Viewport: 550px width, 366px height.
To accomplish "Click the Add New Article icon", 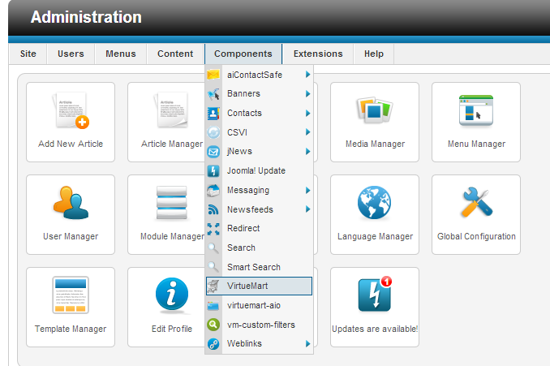I will (71, 110).
